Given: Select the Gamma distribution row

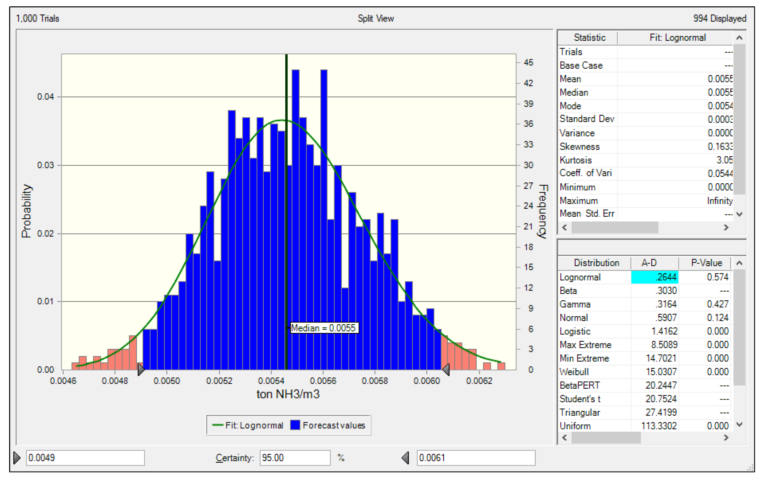Looking at the screenshot, I should click(x=575, y=304).
